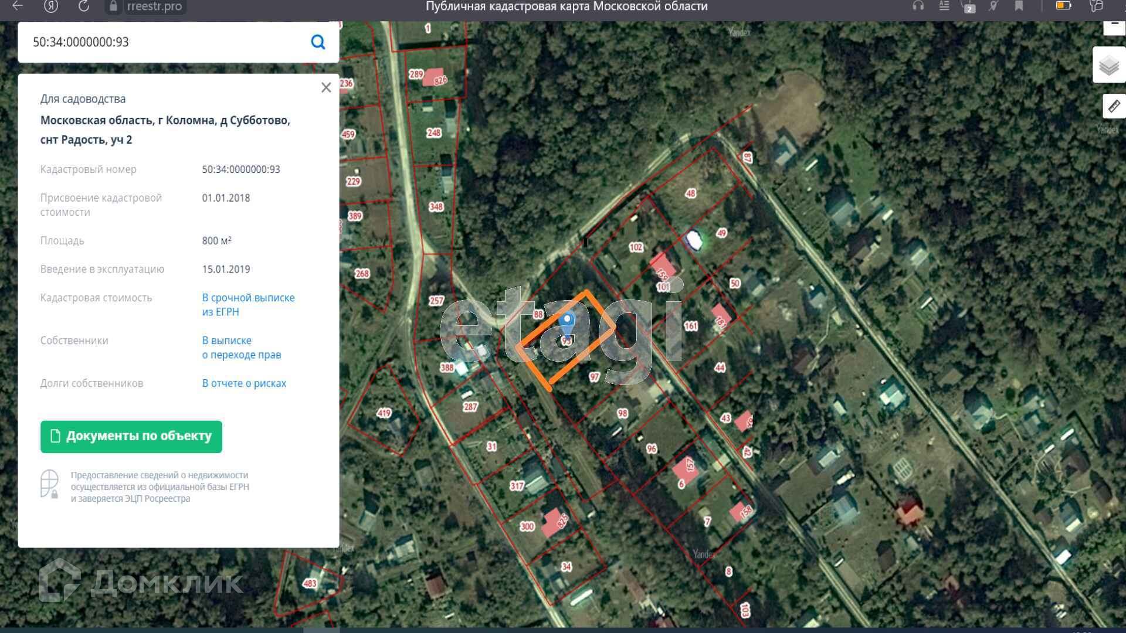Open the map layers switcher

pos(1108,65)
